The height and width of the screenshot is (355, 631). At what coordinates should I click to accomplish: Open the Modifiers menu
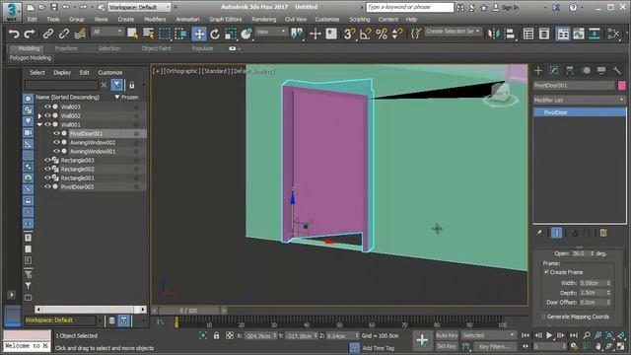coord(155,19)
